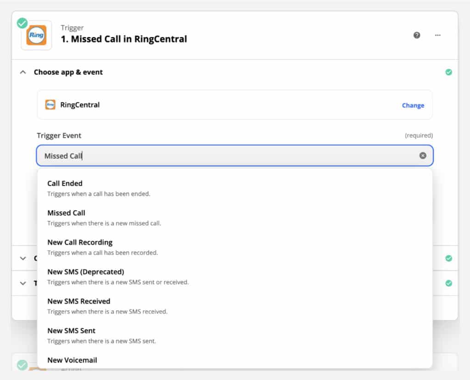
Task: Click the green checkmark next to Choose app & event
Action: [449, 72]
